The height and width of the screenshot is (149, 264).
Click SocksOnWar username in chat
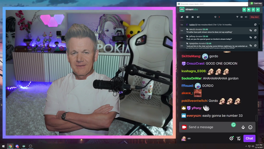[x=191, y=78]
